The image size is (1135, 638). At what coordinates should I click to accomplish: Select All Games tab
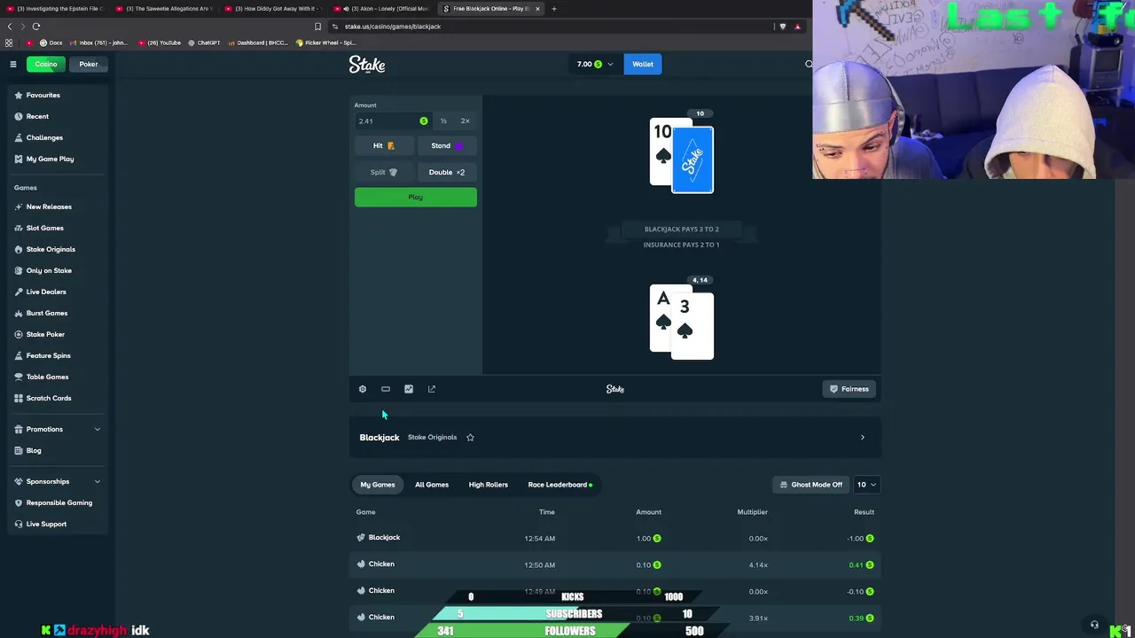tap(432, 485)
